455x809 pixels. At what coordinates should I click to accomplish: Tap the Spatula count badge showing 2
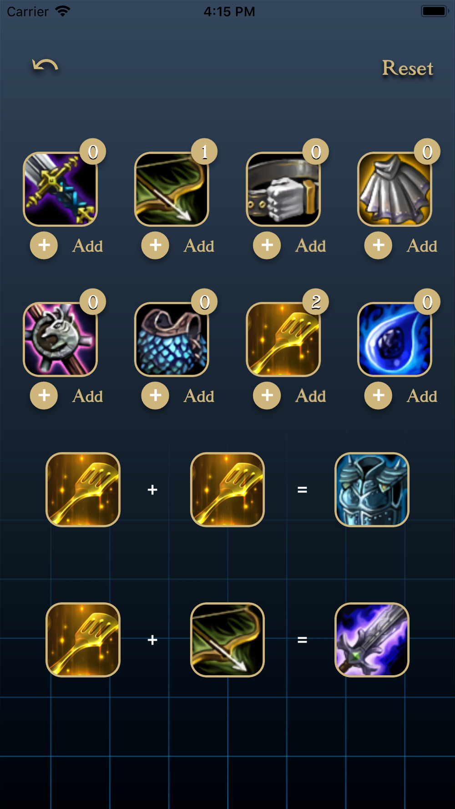tap(316, 302)
